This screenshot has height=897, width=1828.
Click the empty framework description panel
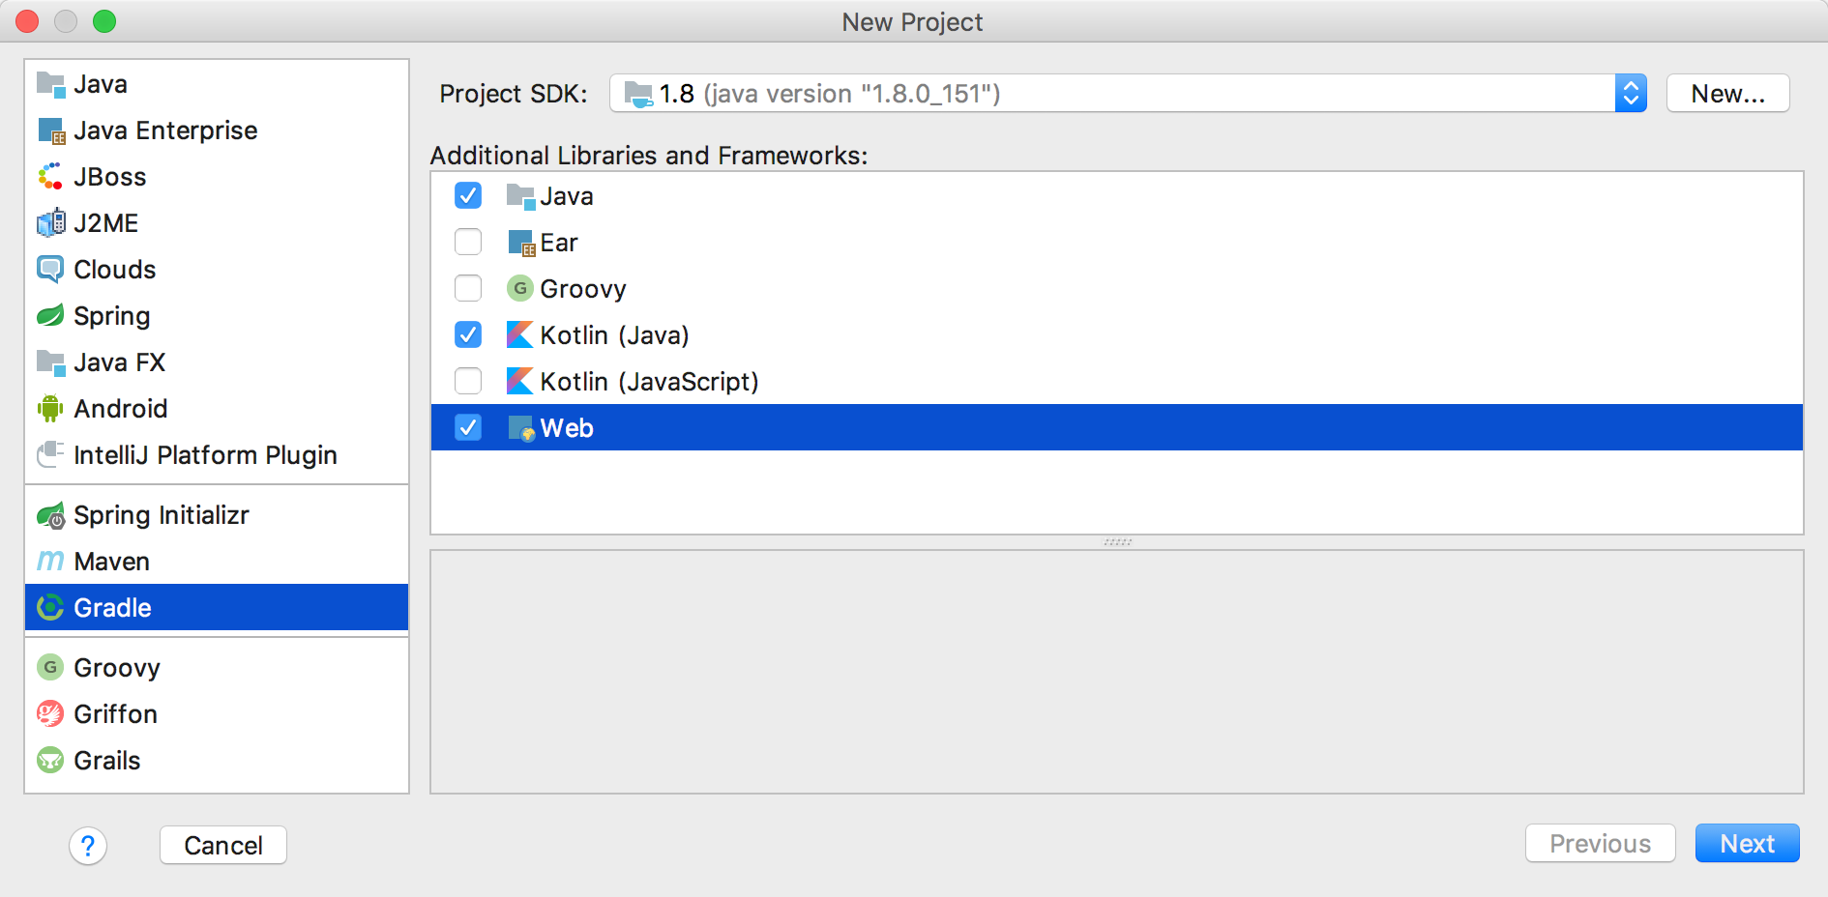coord(1117,672)
